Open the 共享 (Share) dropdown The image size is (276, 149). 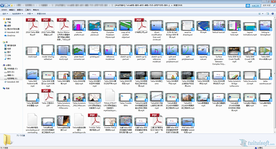[30, 13]
